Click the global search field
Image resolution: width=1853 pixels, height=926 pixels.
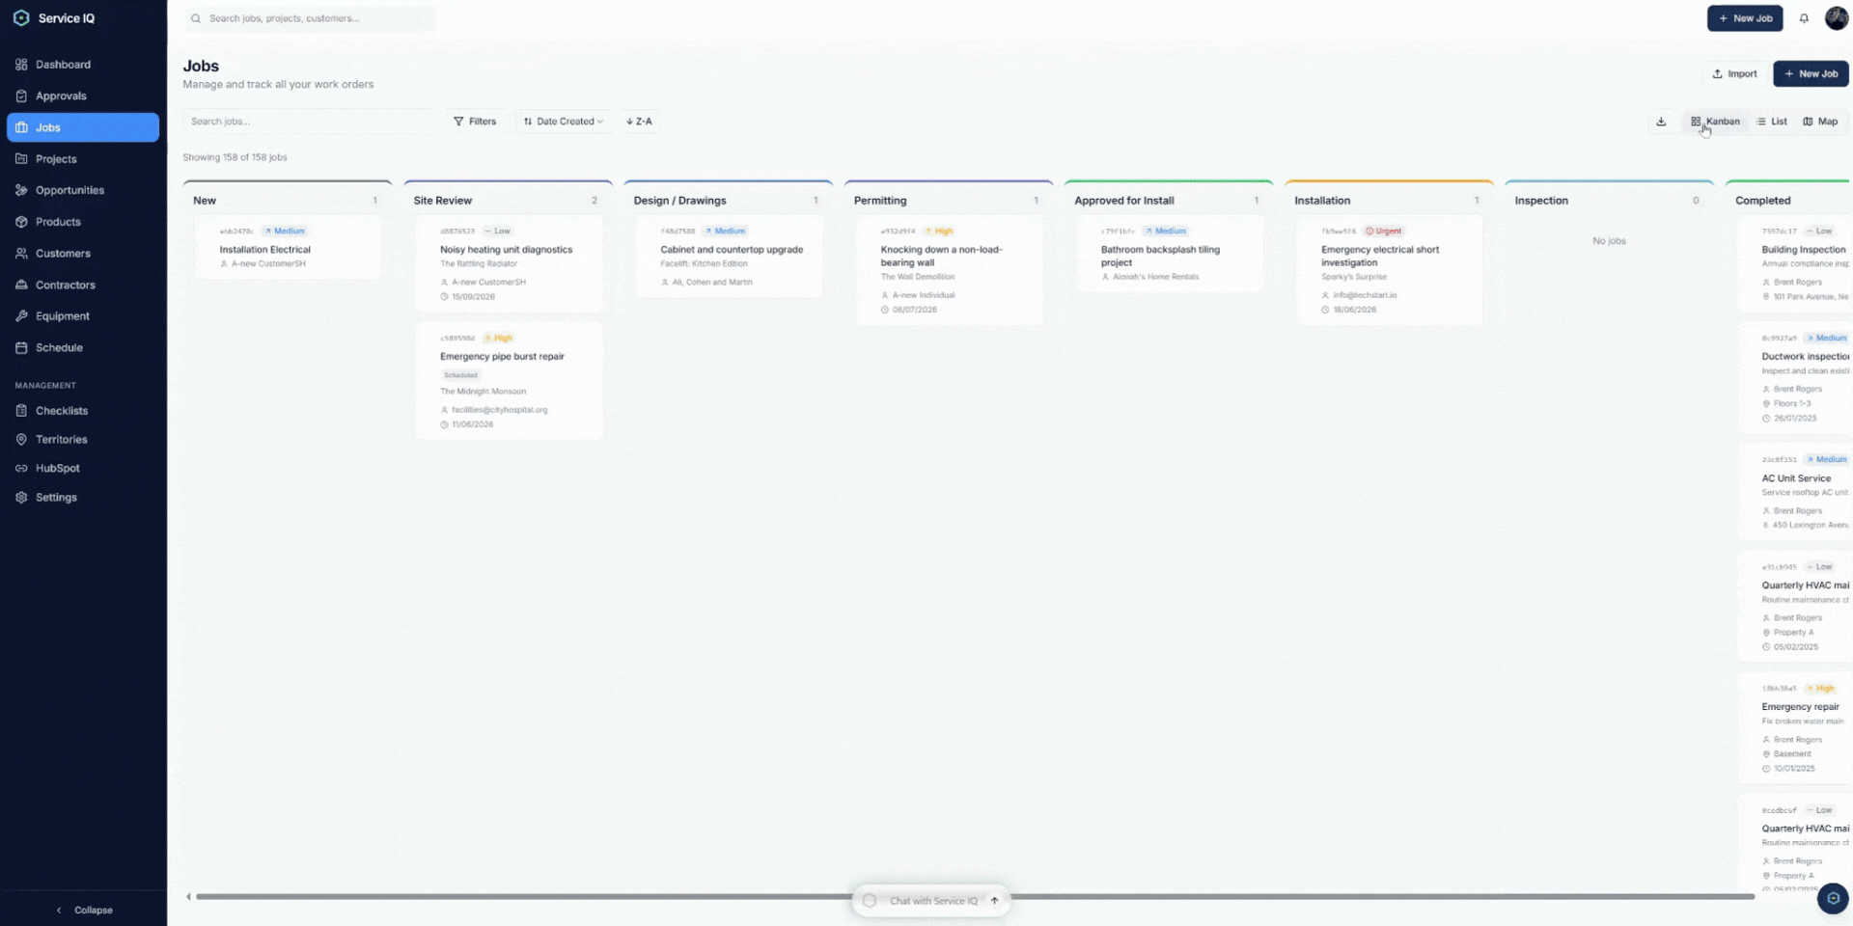310,18
